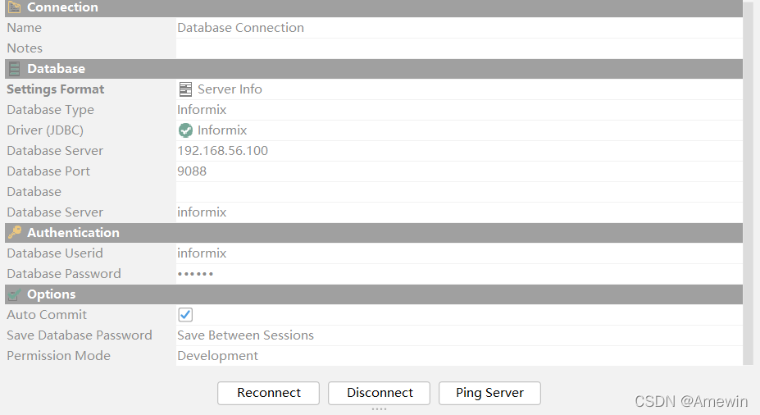Click the empty Database name field
The image size is (760, 415).
(459, 191)
